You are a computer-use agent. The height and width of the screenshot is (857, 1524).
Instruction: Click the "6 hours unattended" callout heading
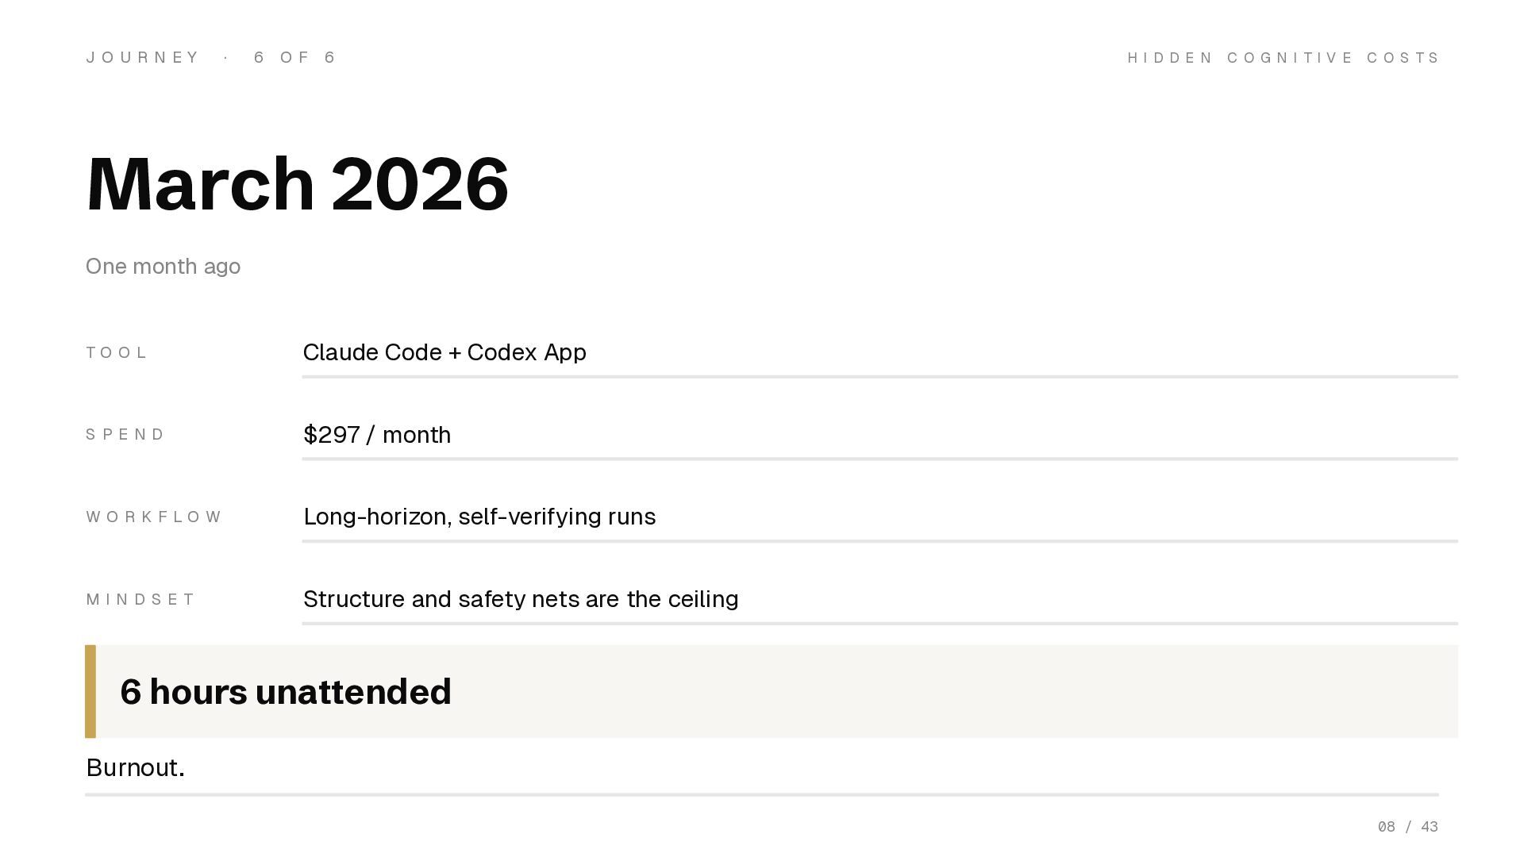(x=286, y=692)
